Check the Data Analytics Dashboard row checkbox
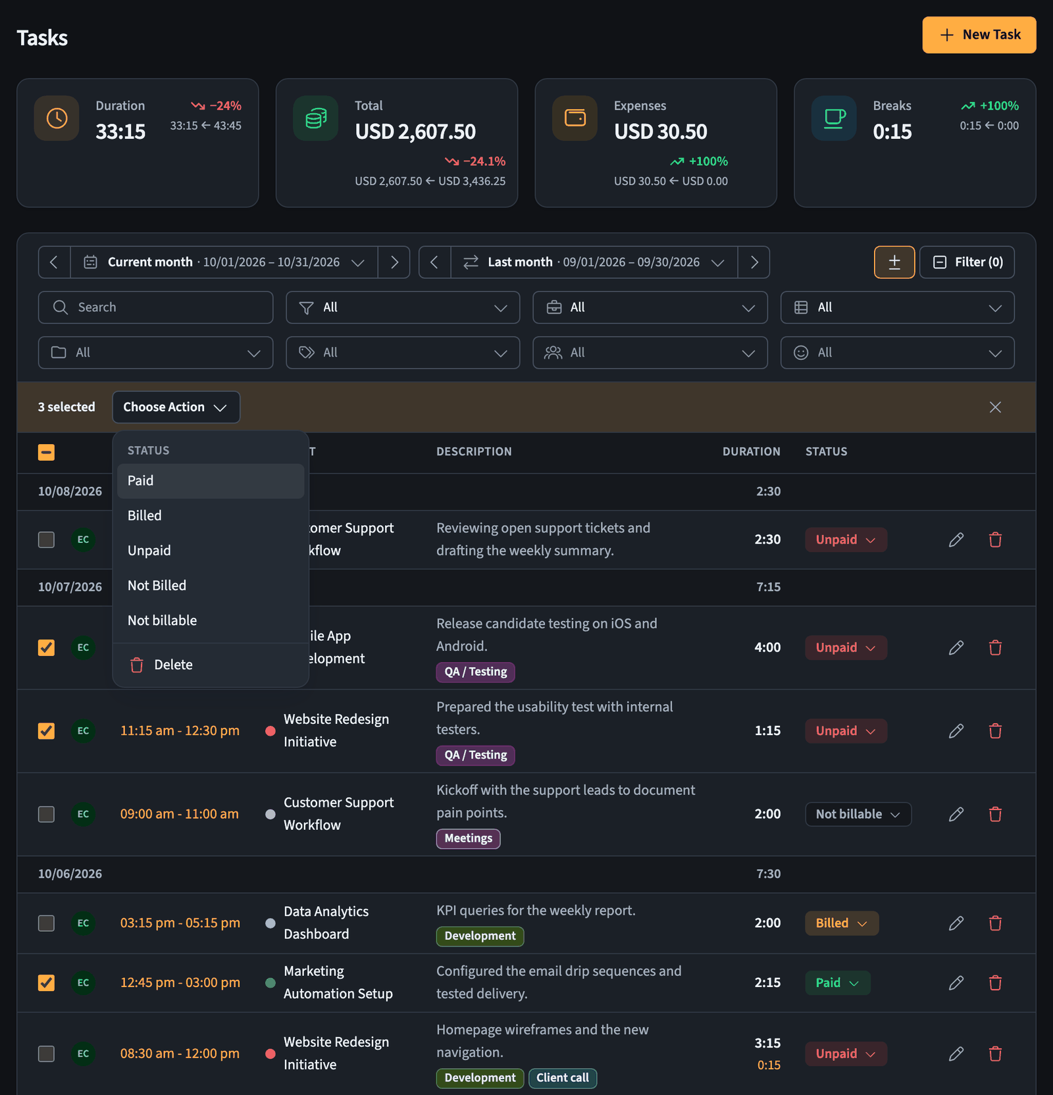The height and width of the screenshot is (1095, 1053). pyautogui.click(x=46, y=923)
